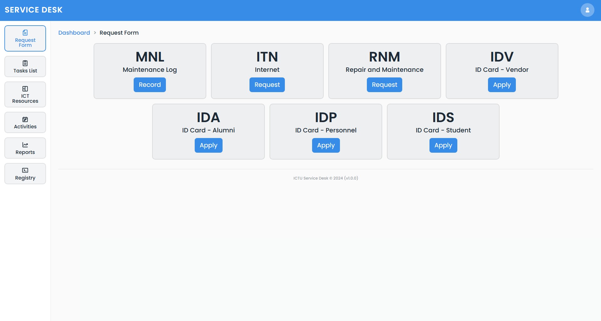Click the ICT Resources panel icon
The image size is (601, 321).
click(x=25, y=89)
